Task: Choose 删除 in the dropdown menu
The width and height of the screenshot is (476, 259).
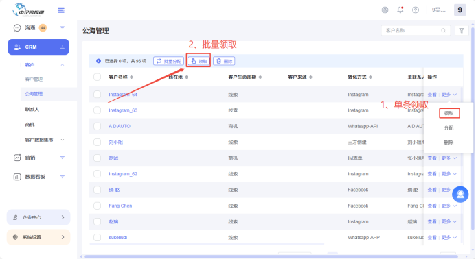Action: (x=449, y=143)
